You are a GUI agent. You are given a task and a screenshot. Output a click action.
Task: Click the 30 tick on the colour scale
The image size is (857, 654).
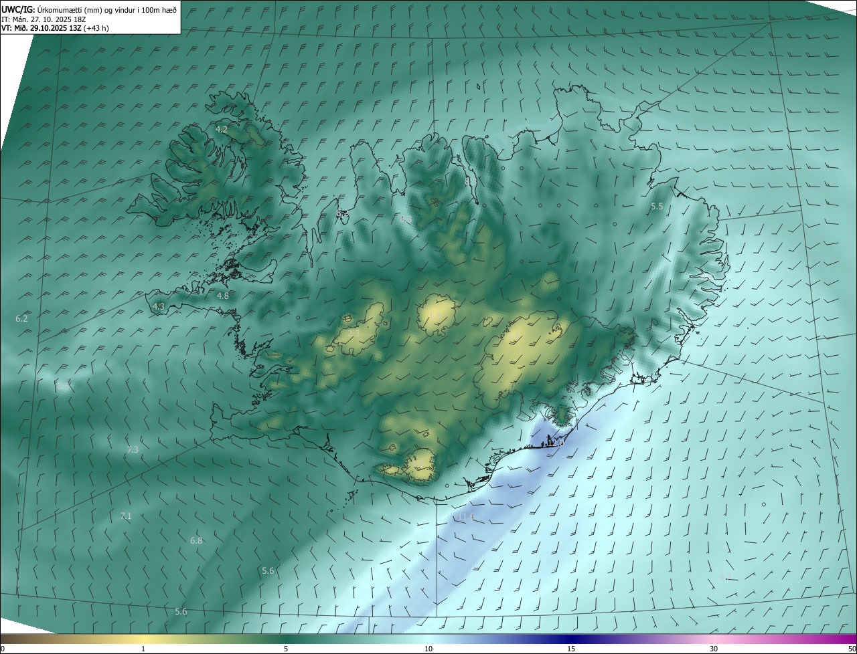tap(714, 649)
